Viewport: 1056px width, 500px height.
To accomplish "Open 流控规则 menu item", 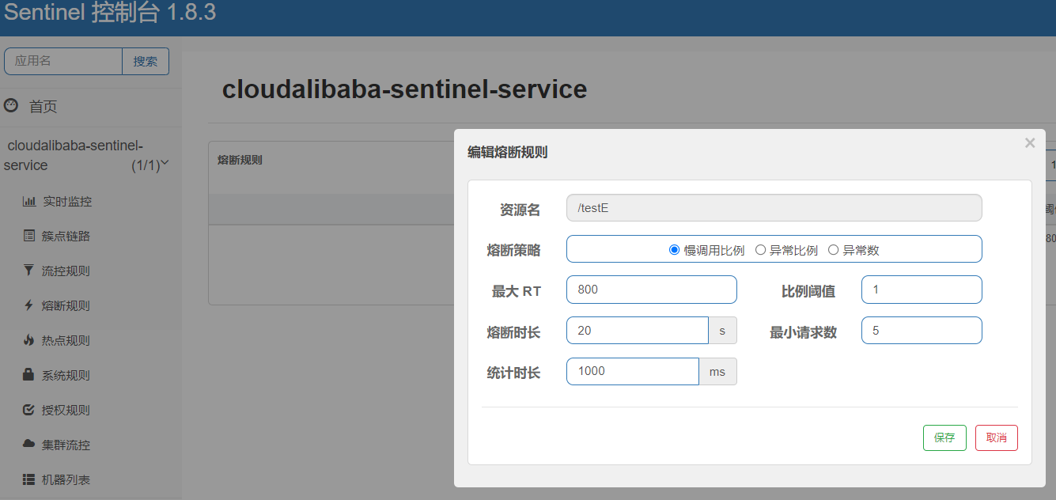I will click(66, 271).
